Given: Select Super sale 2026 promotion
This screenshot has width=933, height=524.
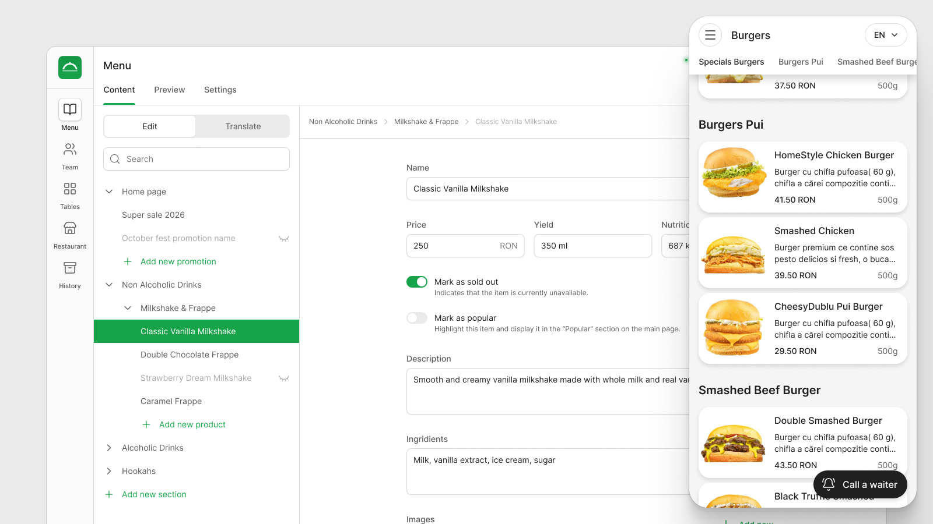Looking at the screenshot, I should pos(153,215).
